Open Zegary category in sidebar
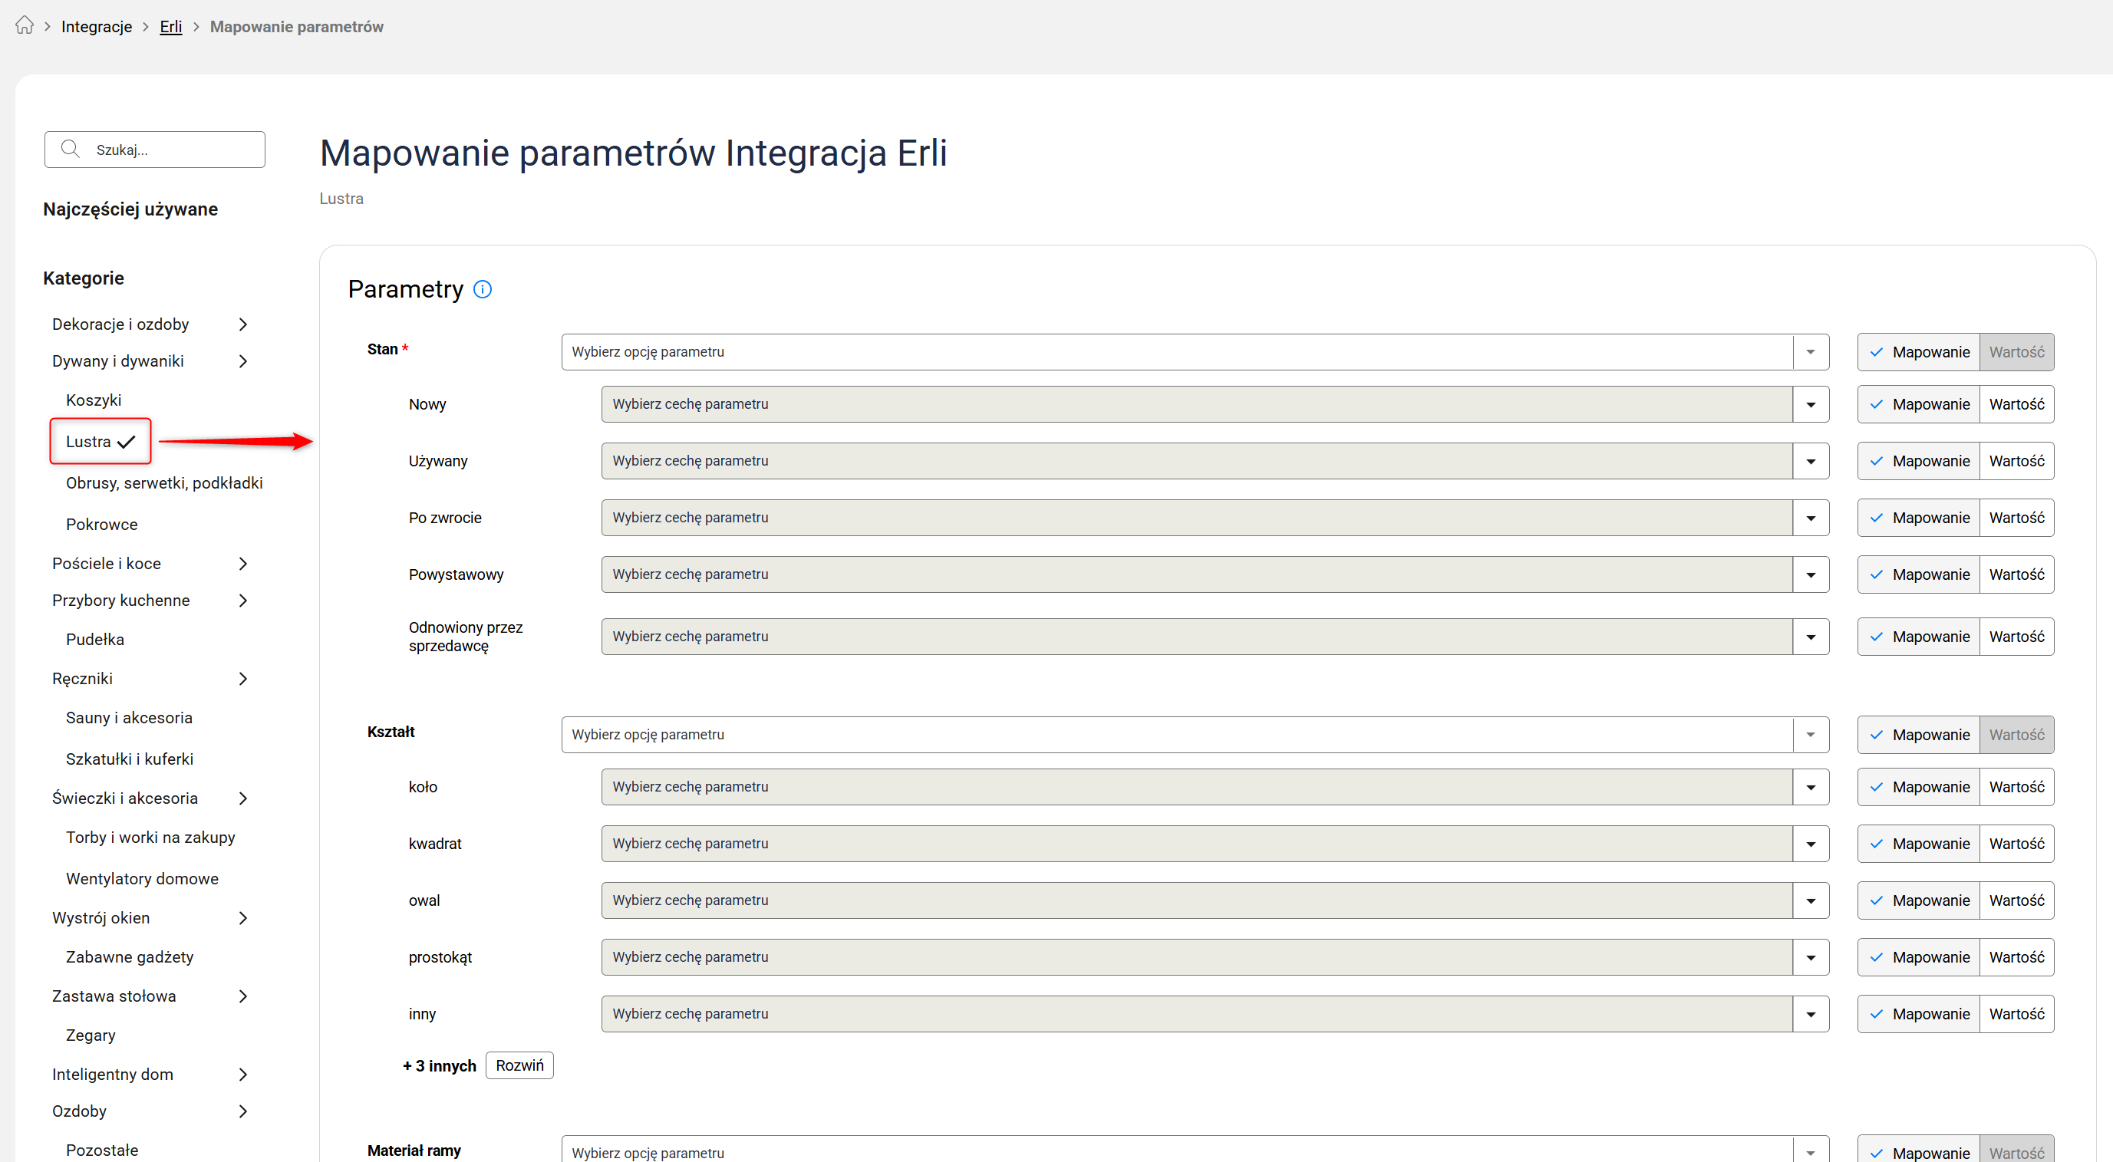Image resolution: width=2113 pixels, height=1162 pixels. 91,1035
